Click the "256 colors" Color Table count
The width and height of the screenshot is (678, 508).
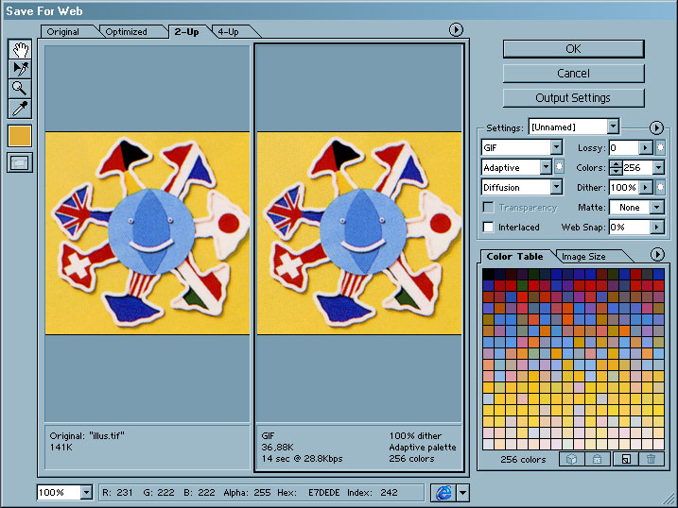click(x=523, y=459)
